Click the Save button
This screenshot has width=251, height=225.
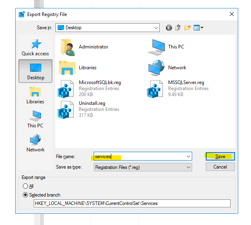pyautogui.click(x=220, y=156)
